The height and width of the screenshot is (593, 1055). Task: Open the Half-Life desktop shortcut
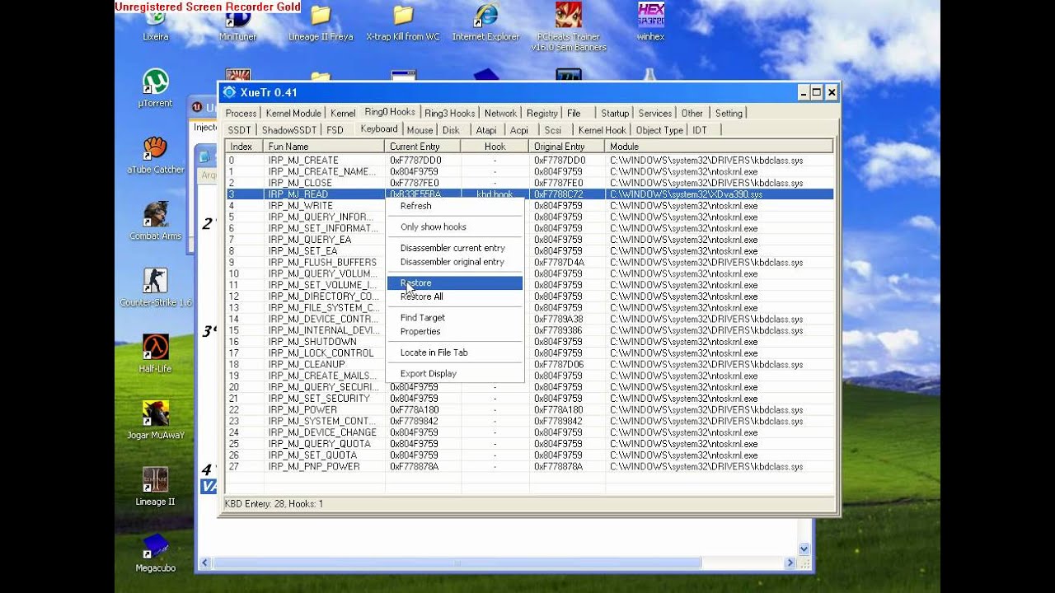coord(155,353)
